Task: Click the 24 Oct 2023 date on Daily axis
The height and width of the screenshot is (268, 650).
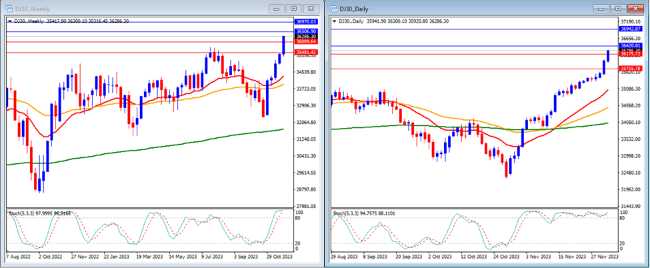Action: (x=506, y=257)
